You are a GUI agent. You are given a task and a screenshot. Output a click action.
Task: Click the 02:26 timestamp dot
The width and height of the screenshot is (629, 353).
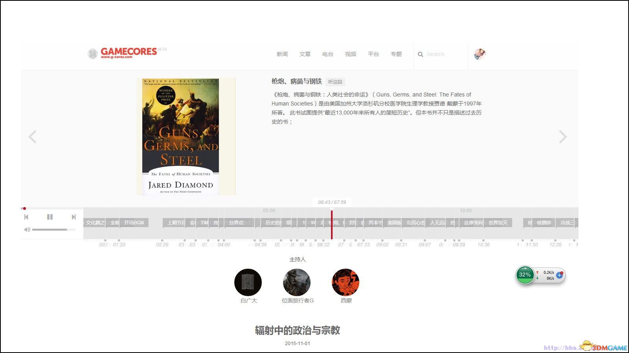[162, 240]
